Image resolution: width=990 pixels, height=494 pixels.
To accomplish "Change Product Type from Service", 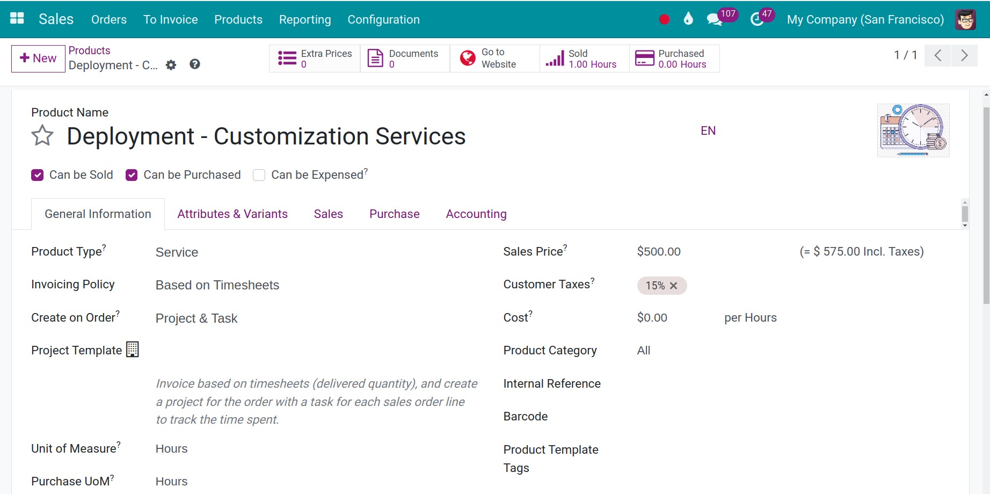I will tap(177, 252).
